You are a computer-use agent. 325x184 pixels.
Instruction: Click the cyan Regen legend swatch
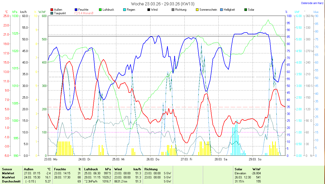(124, 10)
